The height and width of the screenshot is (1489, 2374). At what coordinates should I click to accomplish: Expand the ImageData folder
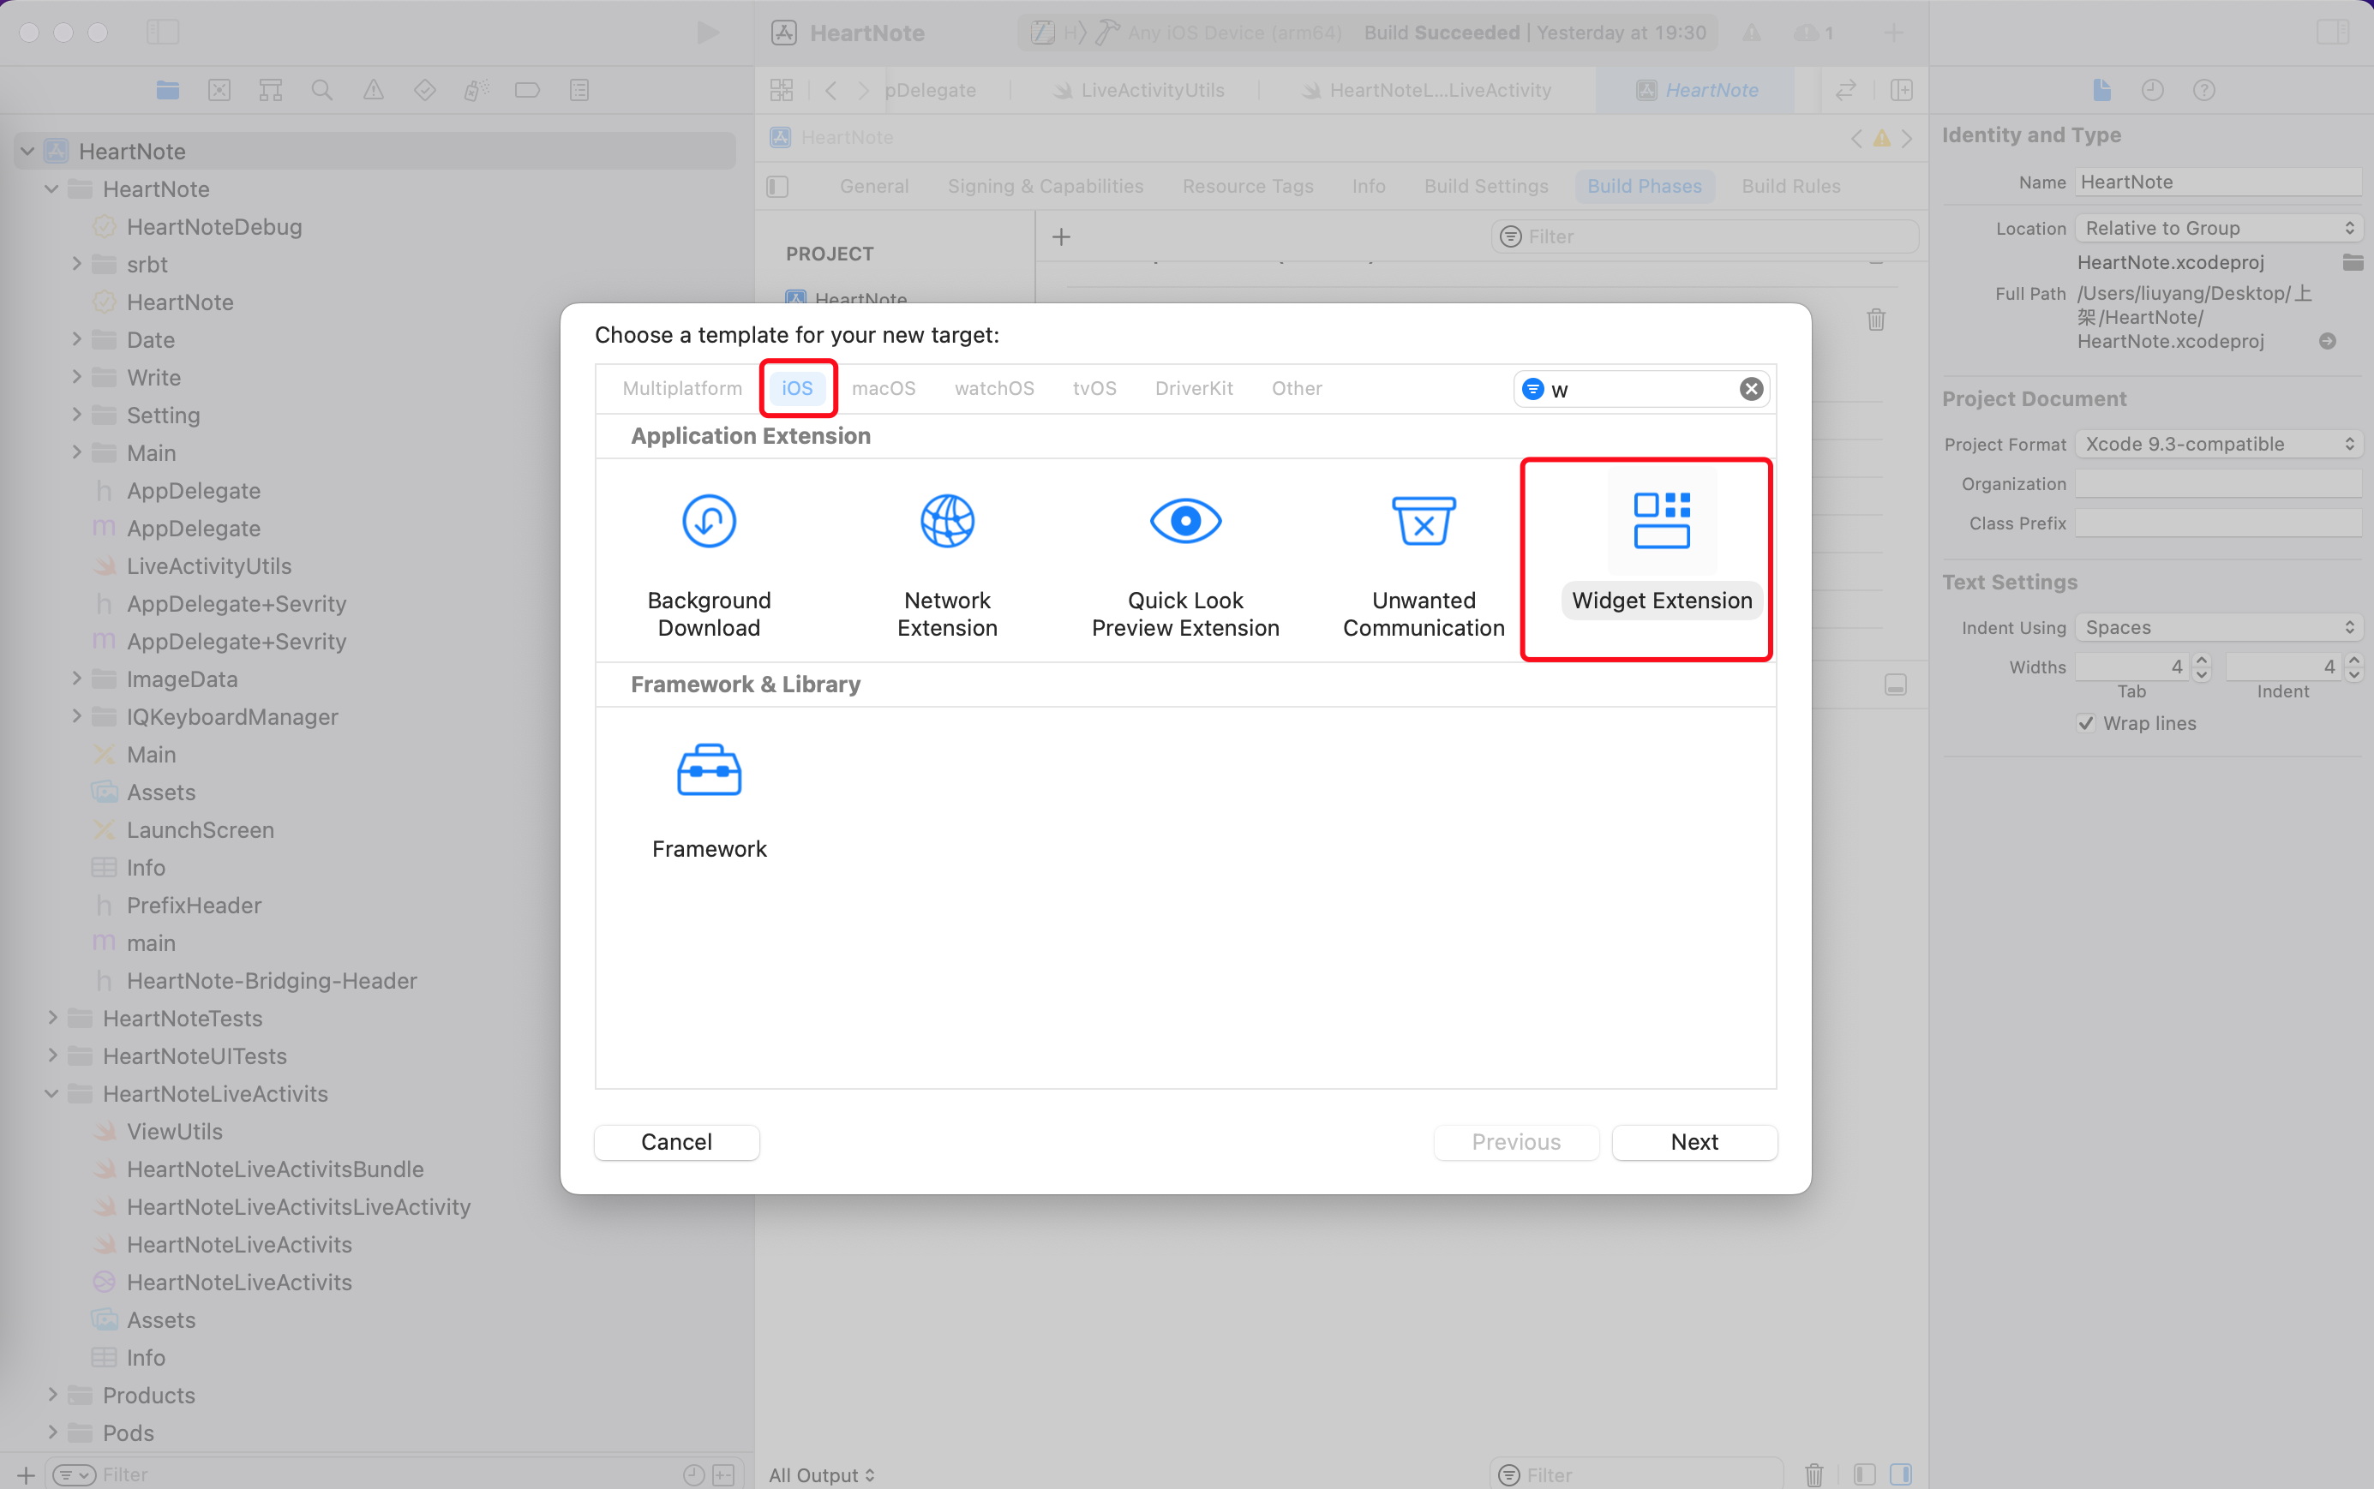tap(76, 679)
